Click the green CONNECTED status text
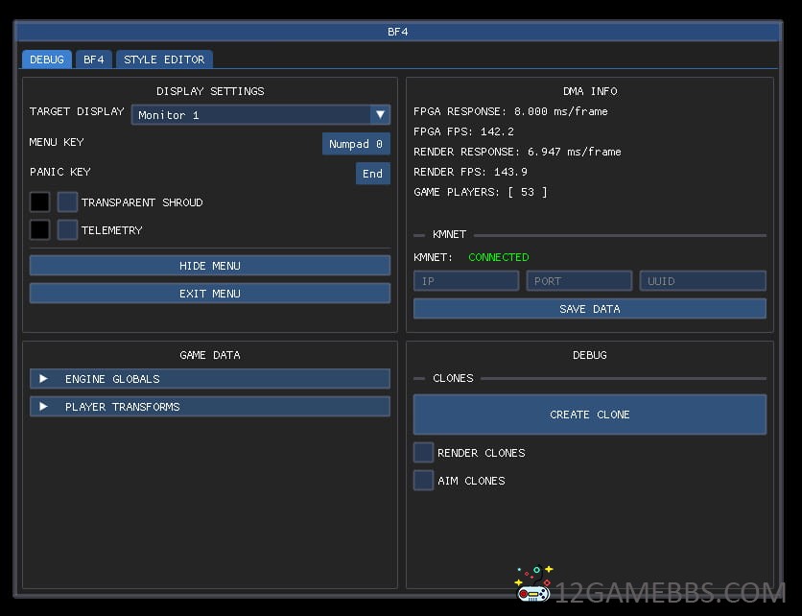 (x=499, y=257)
